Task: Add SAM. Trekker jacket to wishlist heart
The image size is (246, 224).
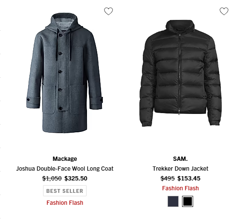Action: (224, 11)
